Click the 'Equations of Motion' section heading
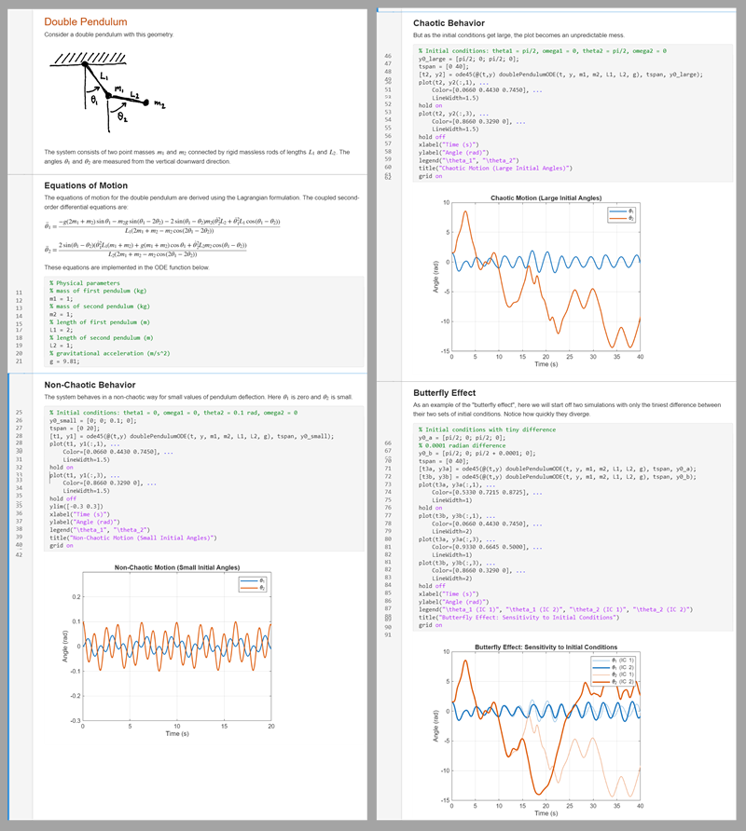The width and height of the screenshot is (746, 831). 89,185
